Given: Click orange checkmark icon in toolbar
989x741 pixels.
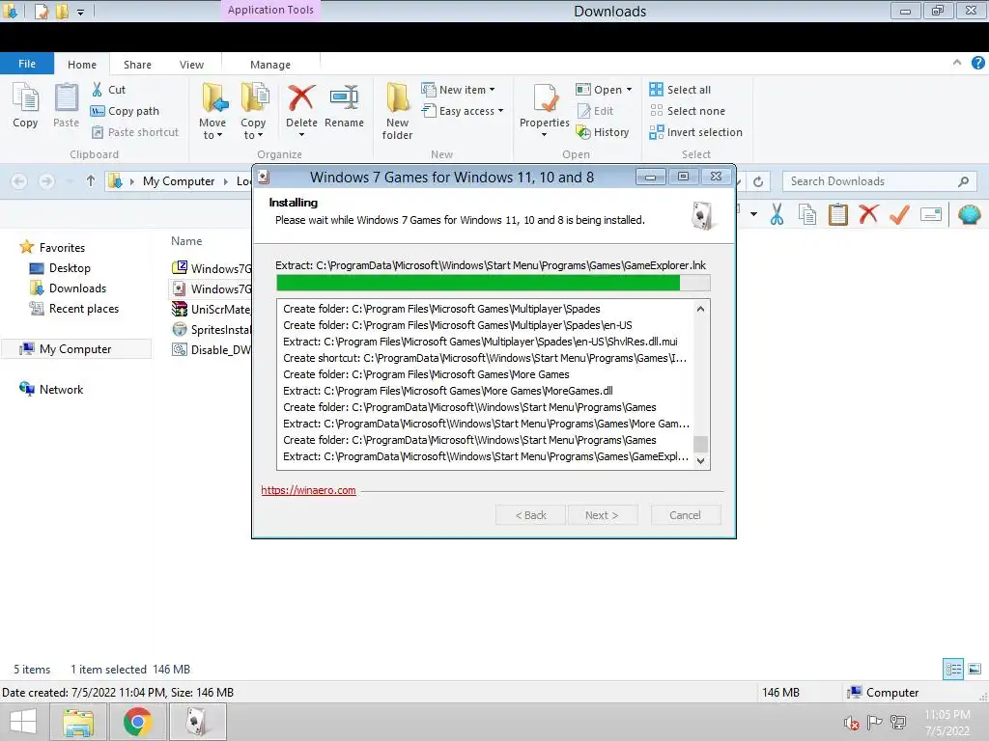Looking at the screenshot, I should pyautogui.click(x=899, y=214).
